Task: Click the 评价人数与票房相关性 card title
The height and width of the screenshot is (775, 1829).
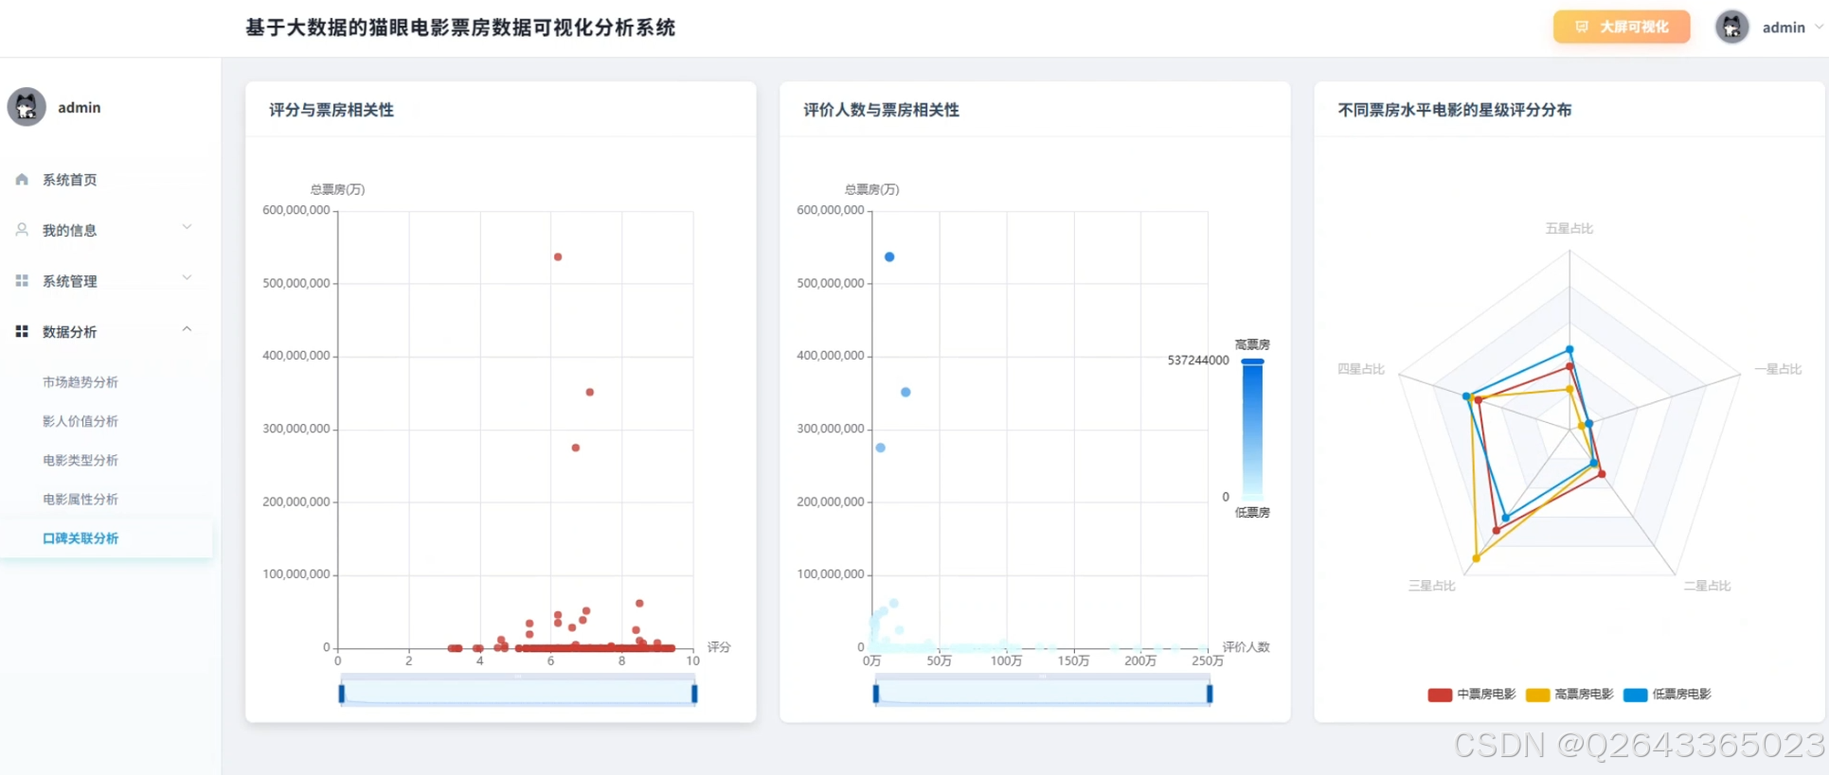Action: [x=882, y=110]
